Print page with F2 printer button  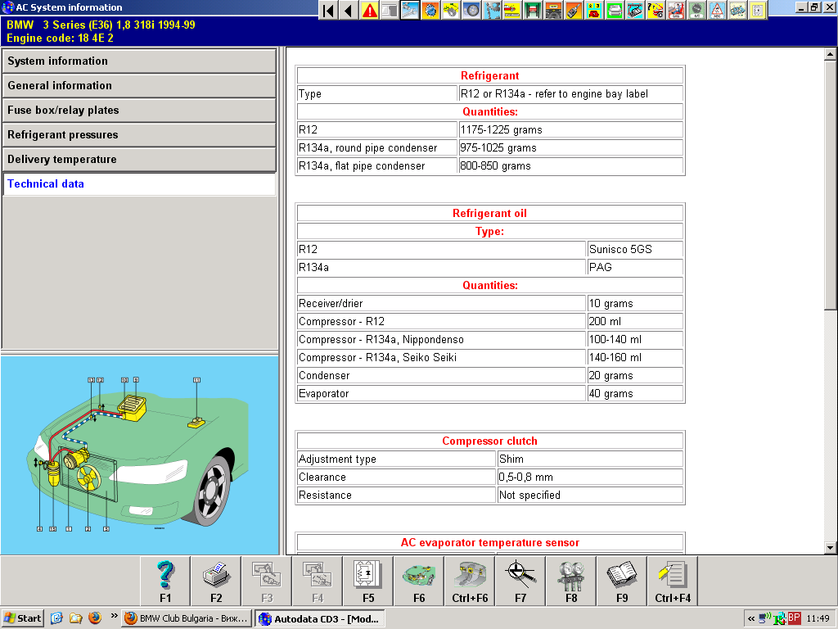[x=216, y=581]
